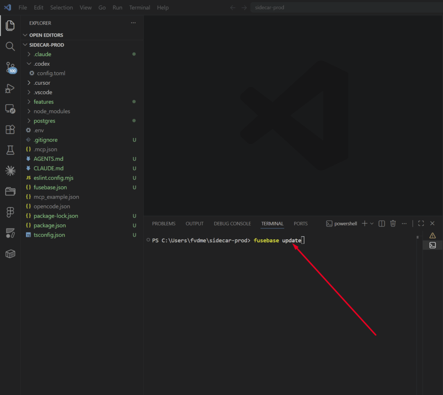Open Remote Explorer in activity bar
Viewport: 443px width, 395px height.
(x=10, y=109)
